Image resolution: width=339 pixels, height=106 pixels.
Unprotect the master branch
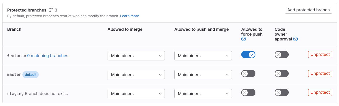point(320,73)
